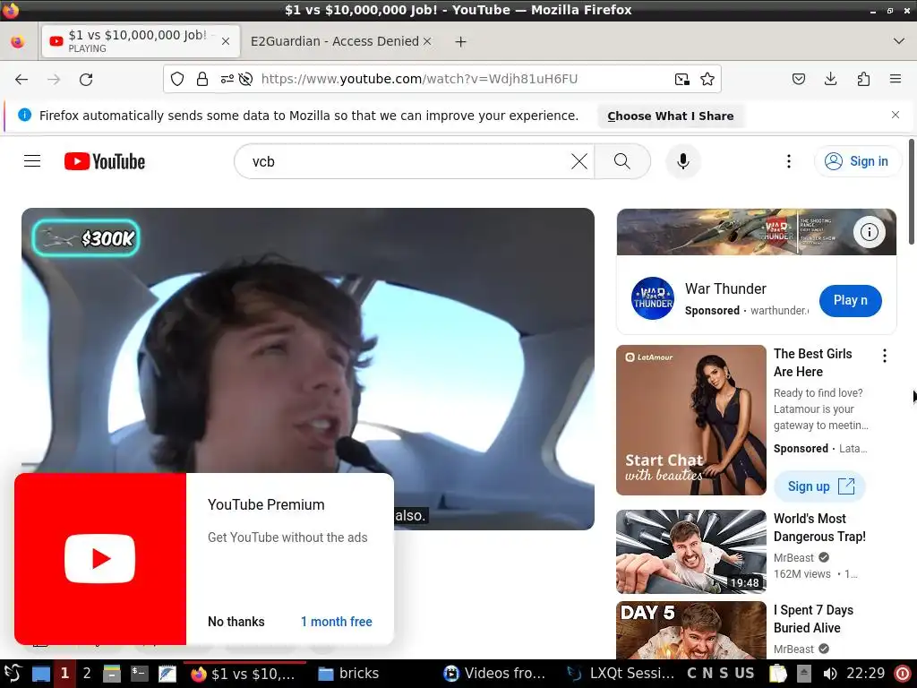Open the Pocket save icon
The width and height of the screenshot is (917, 688).
[x=798, y=79]
